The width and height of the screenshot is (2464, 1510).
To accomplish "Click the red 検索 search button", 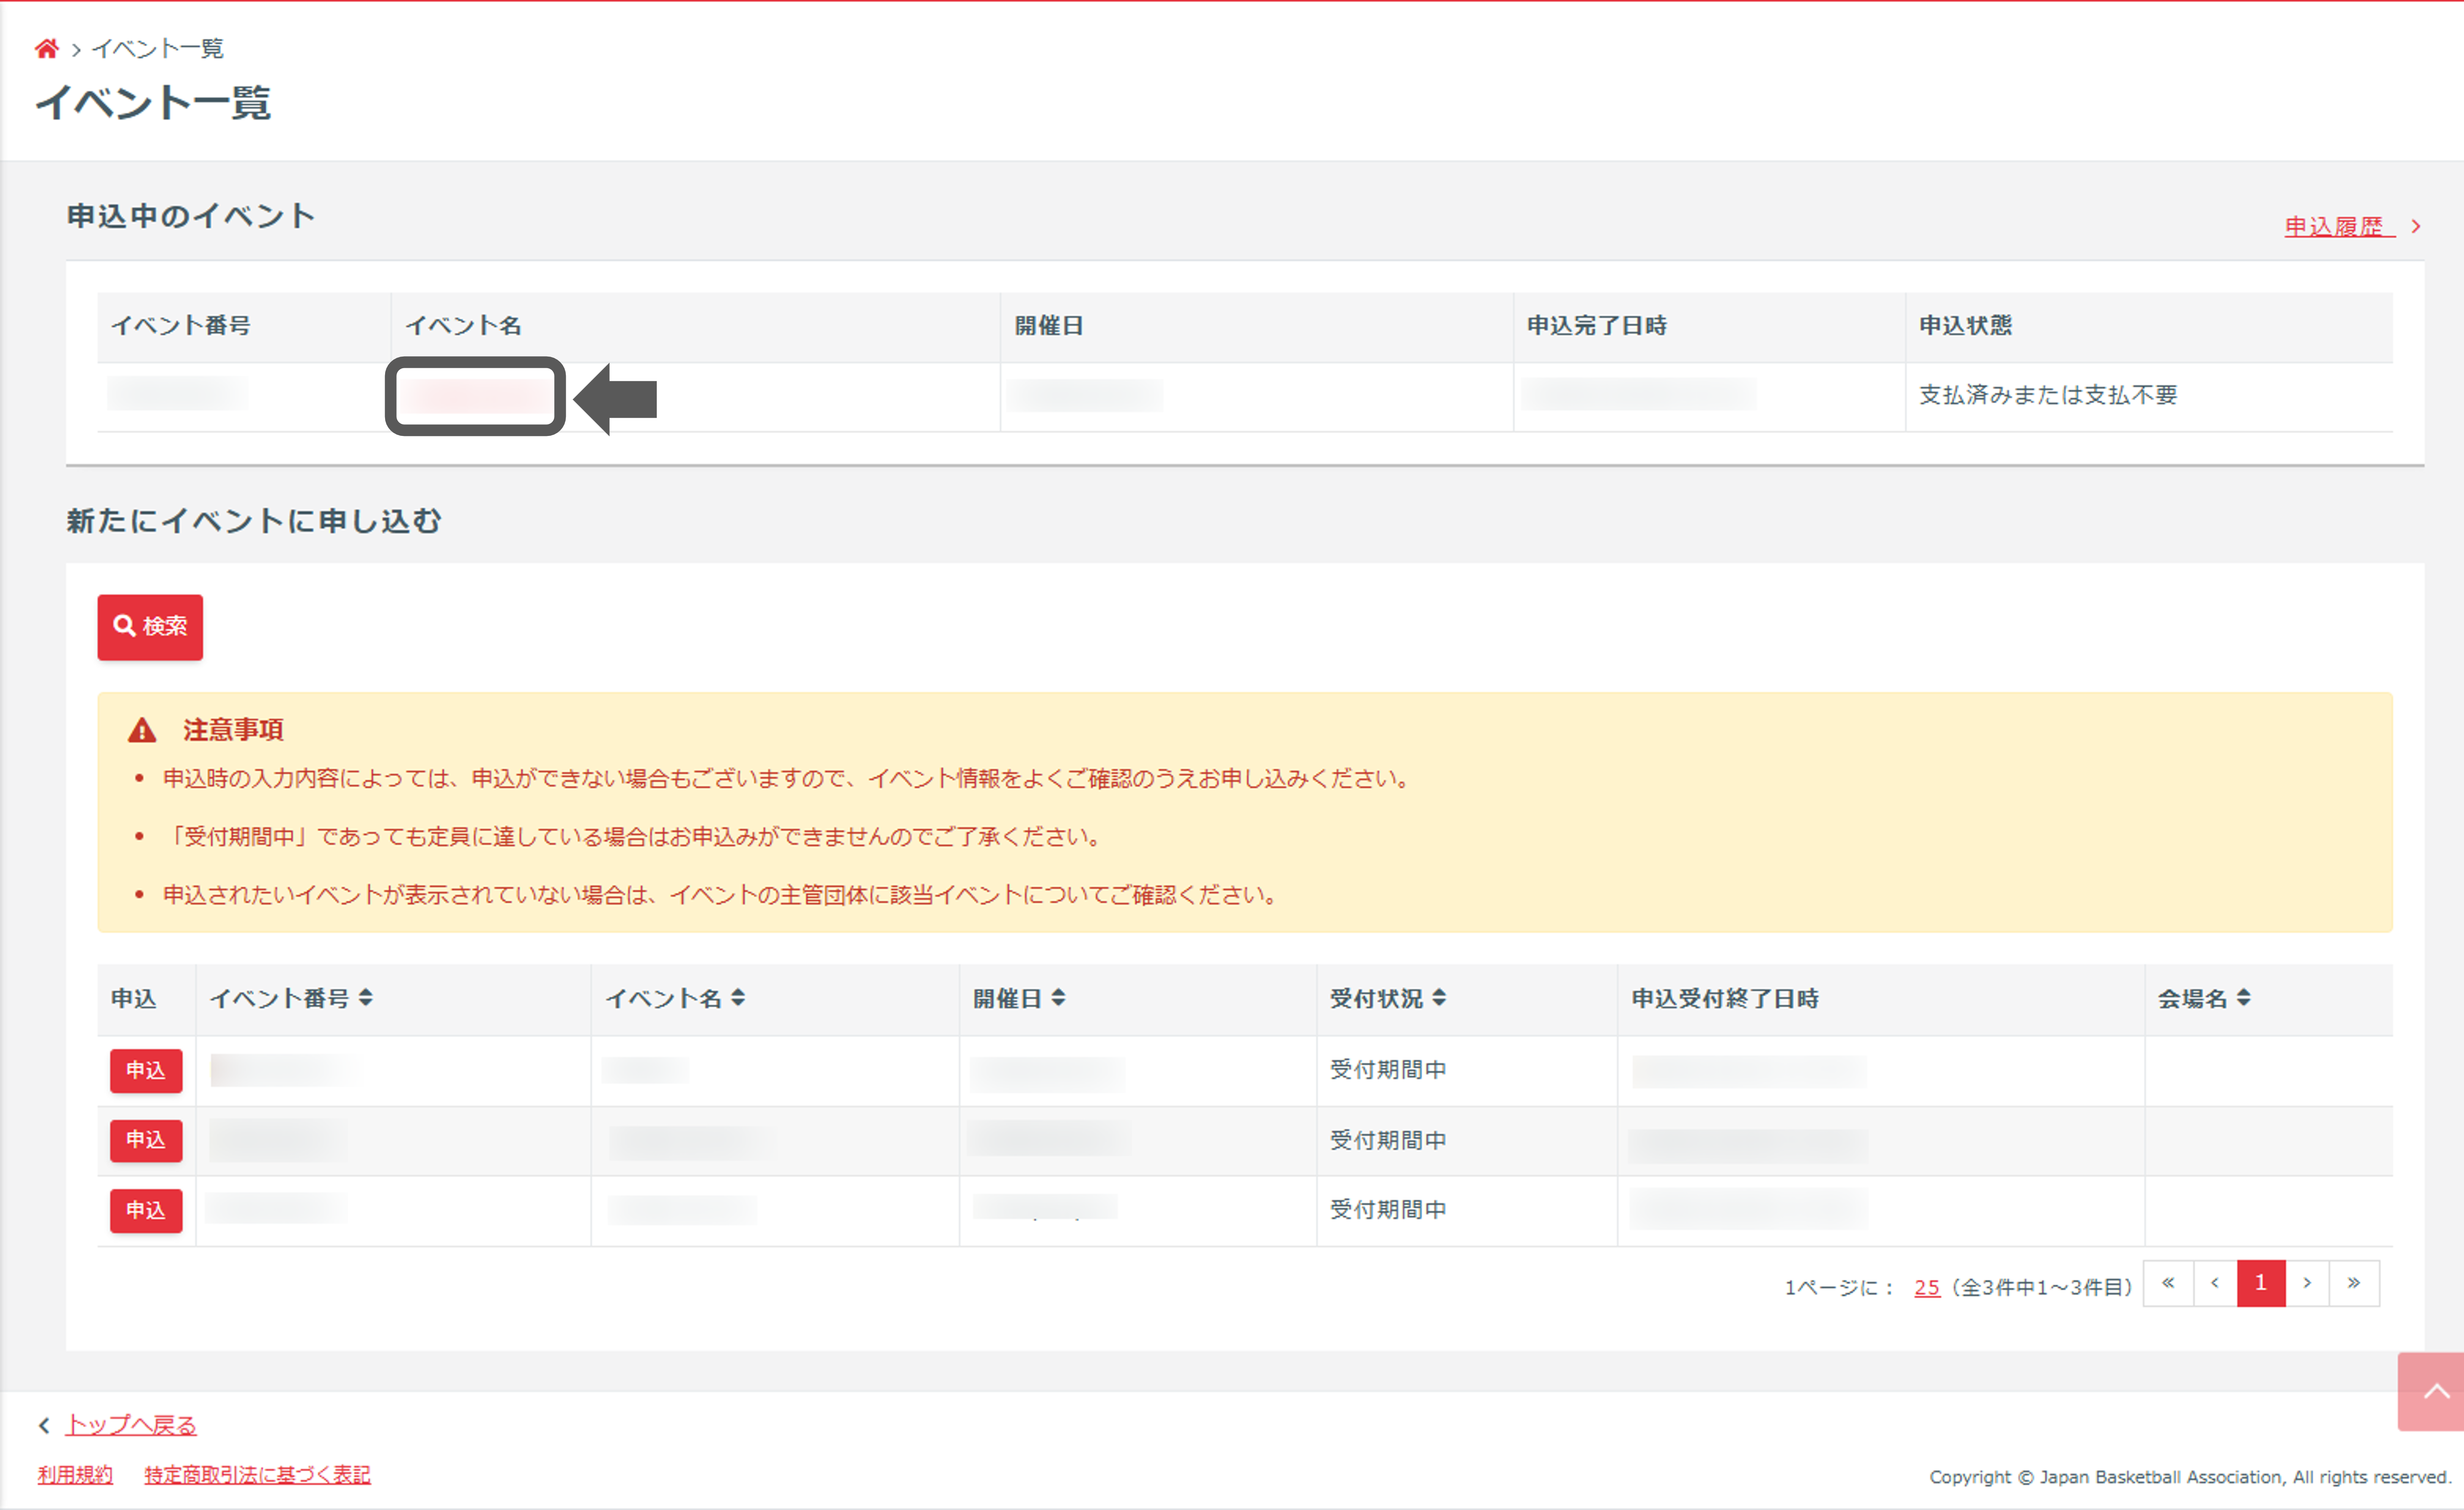I will 150,627.
